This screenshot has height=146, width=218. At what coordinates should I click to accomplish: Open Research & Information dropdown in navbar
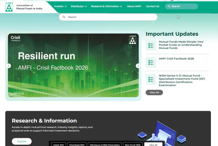pos(106,6)
